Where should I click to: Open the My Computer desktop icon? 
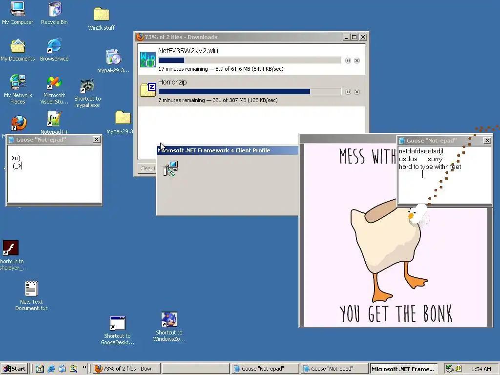(18, 9)
